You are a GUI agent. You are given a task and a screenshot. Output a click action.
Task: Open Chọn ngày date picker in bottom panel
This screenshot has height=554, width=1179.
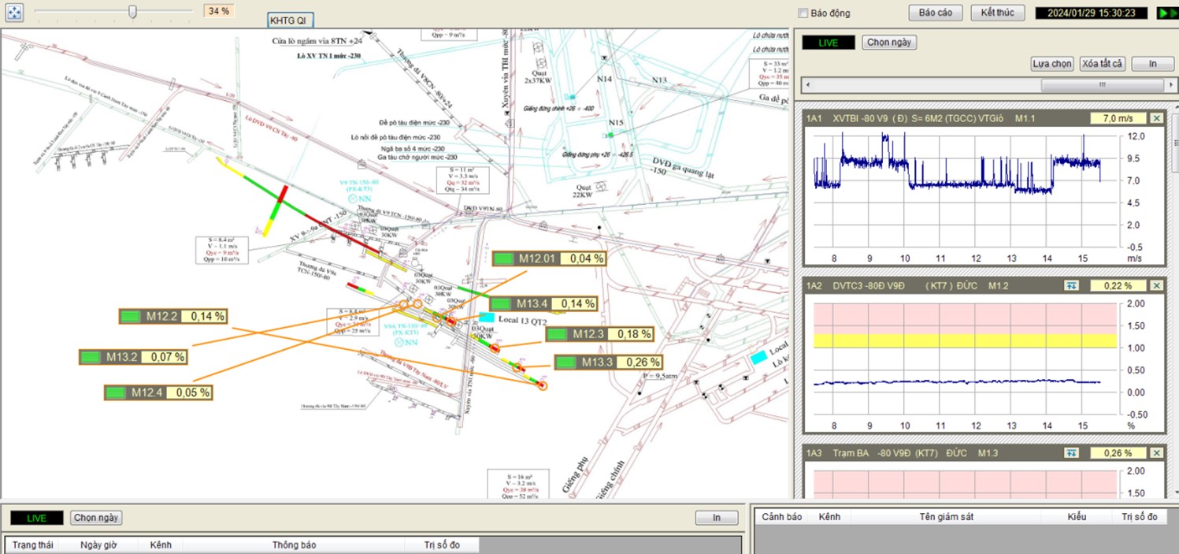pos(96,518)
